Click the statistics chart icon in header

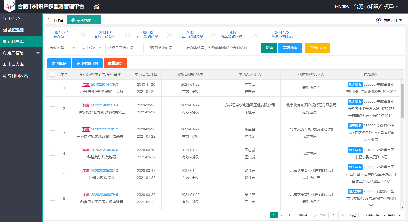pos(97,7)
